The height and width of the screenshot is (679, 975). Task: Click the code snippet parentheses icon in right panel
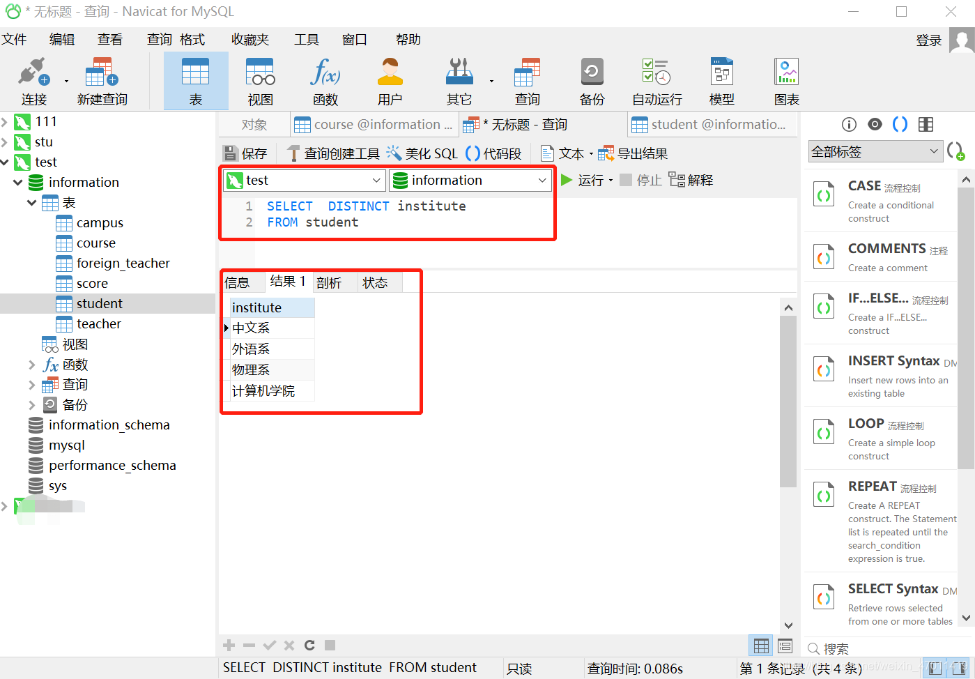pos(900,125)
